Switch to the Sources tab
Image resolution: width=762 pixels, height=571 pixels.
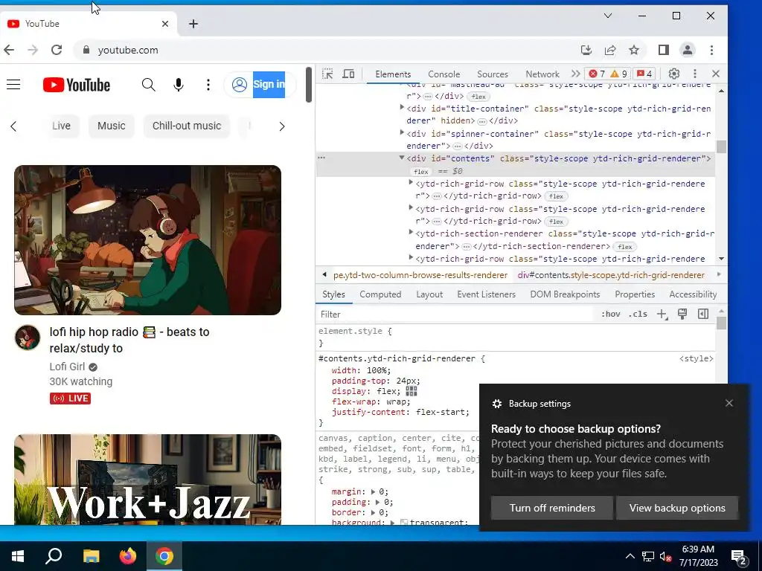tap(493, 74)
